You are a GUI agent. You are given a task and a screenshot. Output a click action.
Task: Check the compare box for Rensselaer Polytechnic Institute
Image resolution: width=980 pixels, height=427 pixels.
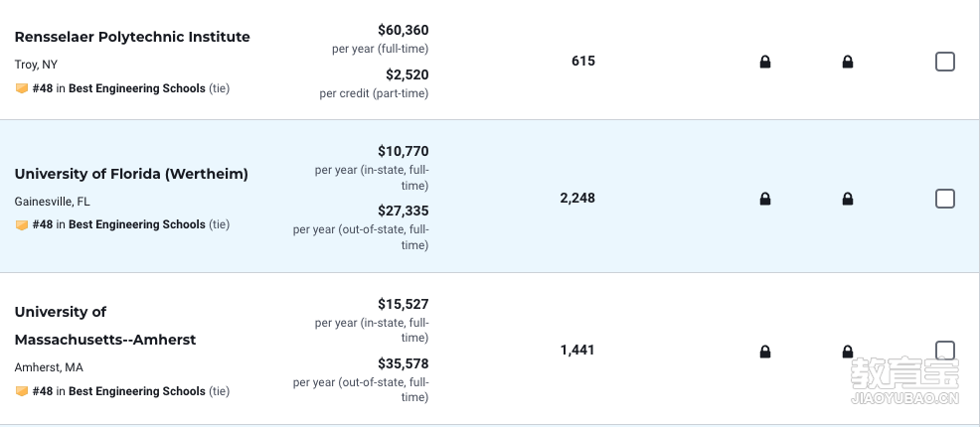pos(945,62)
